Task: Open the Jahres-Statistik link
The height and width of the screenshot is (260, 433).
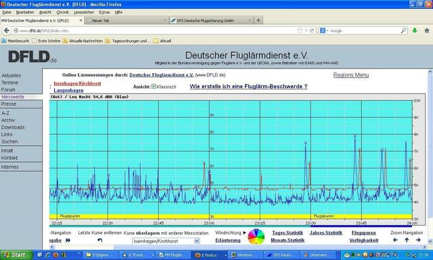Action: pyautogui.click(x=326, y=233)
